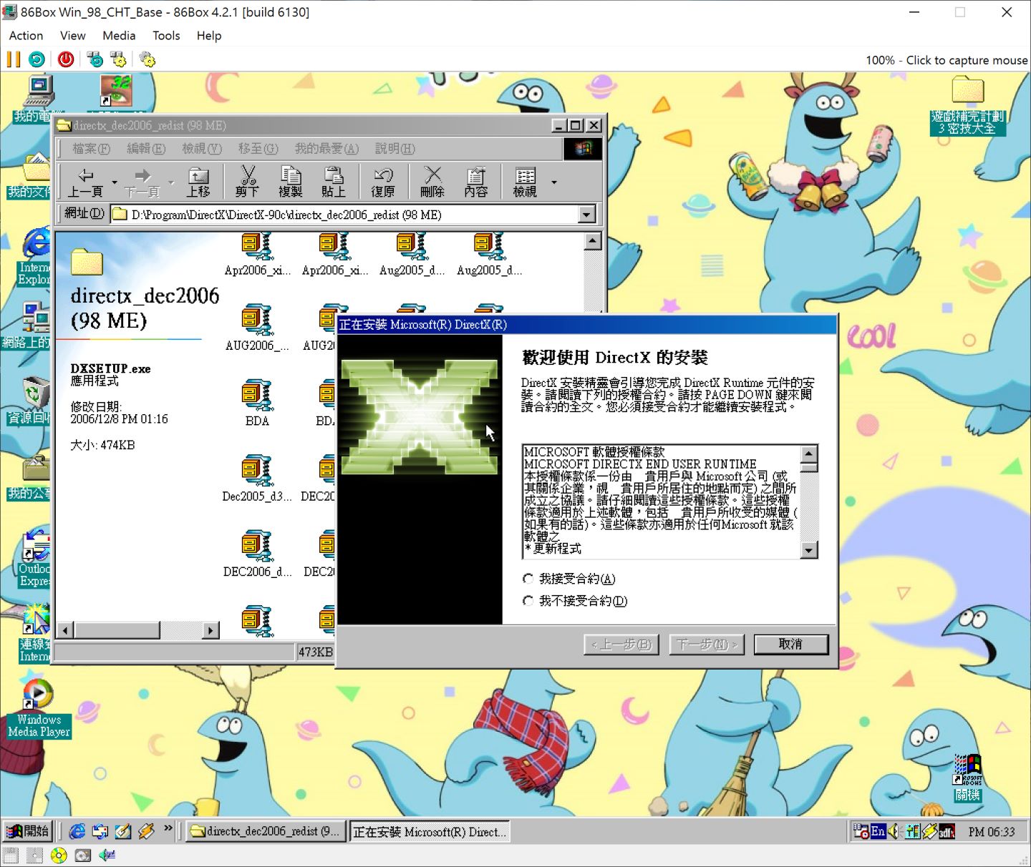Open the 86Box Action menu
1031x867 pixels.
[26, 36]
